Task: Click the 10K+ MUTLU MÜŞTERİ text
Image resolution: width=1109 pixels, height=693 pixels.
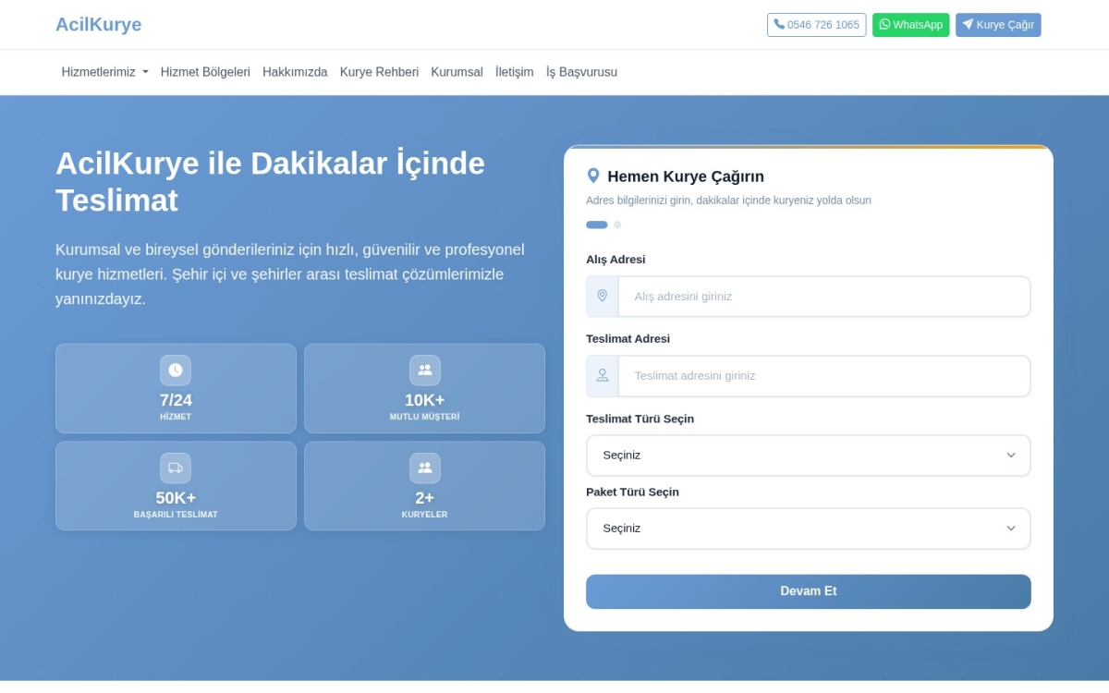Action: click(424, 406)
